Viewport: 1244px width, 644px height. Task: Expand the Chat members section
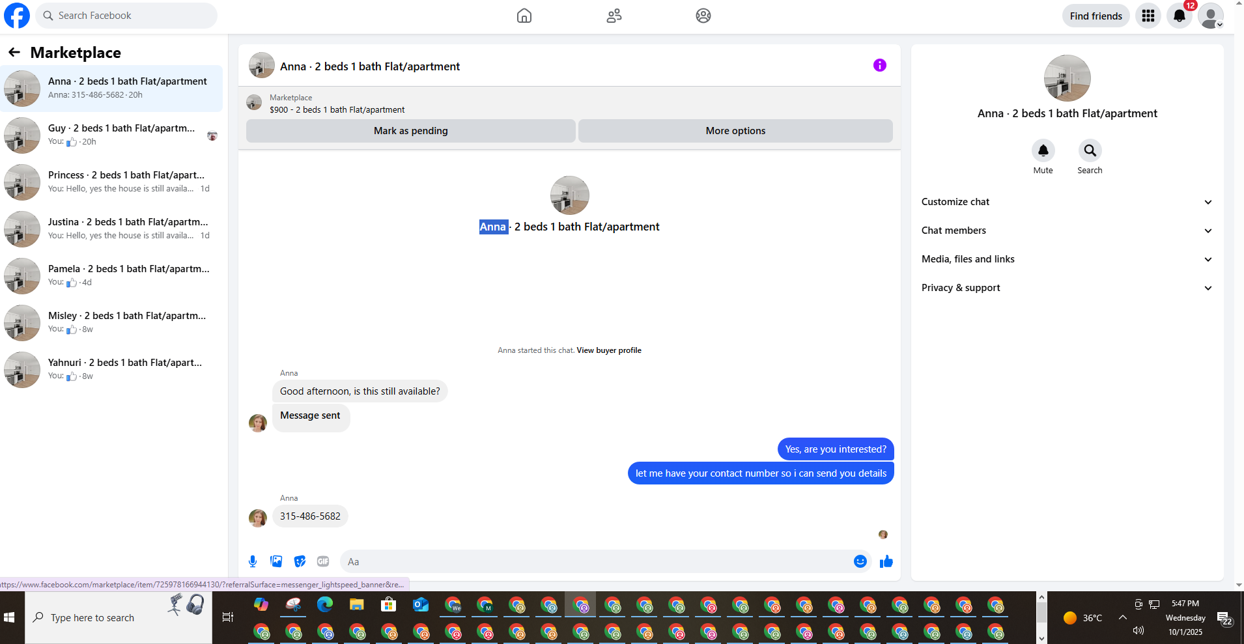1067,231
